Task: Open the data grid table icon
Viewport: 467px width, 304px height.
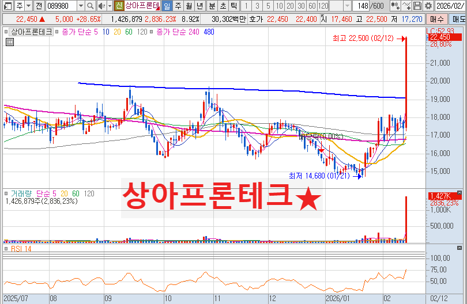Action: [x=10, y=42]
